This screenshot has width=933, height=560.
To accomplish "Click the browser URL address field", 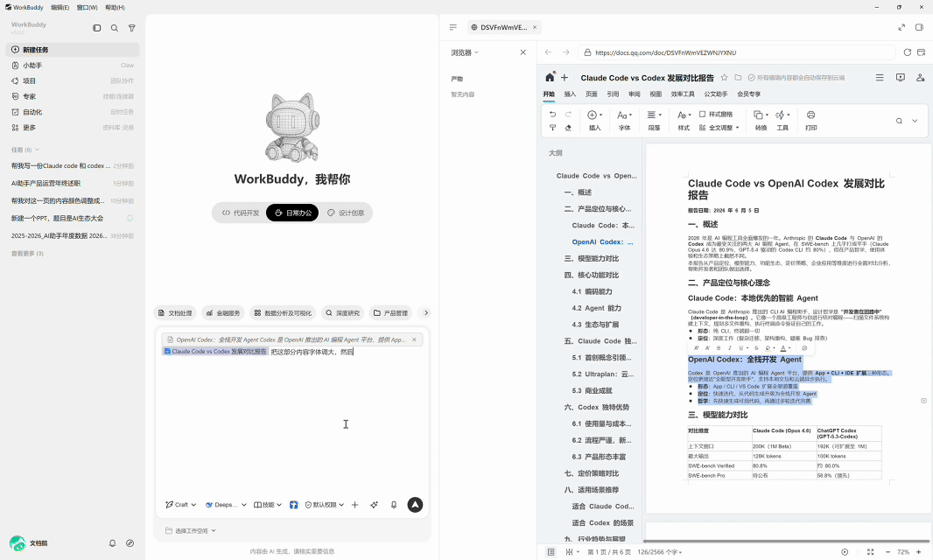I will (736, 52).
